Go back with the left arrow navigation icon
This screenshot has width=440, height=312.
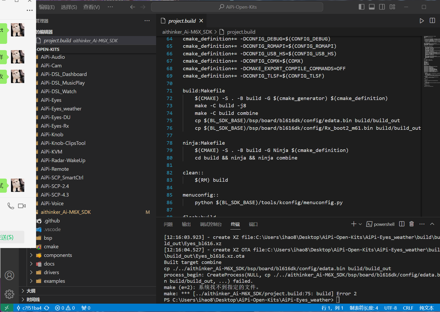tap(133, 7)
